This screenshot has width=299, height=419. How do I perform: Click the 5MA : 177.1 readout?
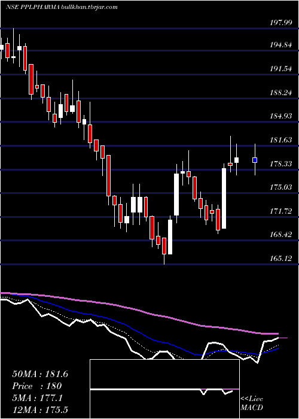[38, 398]
